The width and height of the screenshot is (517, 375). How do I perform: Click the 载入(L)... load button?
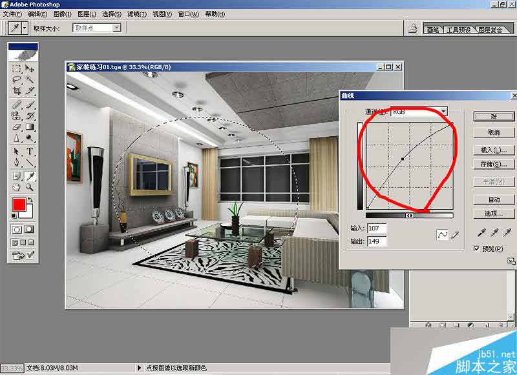pyautogui.click(x=494, y=150)
